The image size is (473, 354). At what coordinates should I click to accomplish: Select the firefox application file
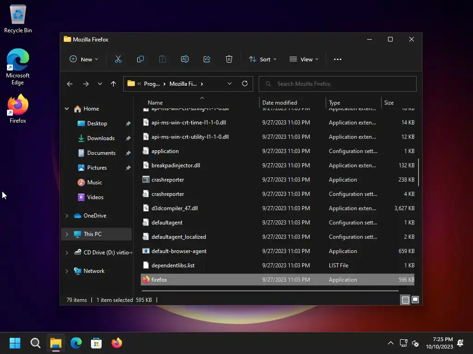pos(278,280)
